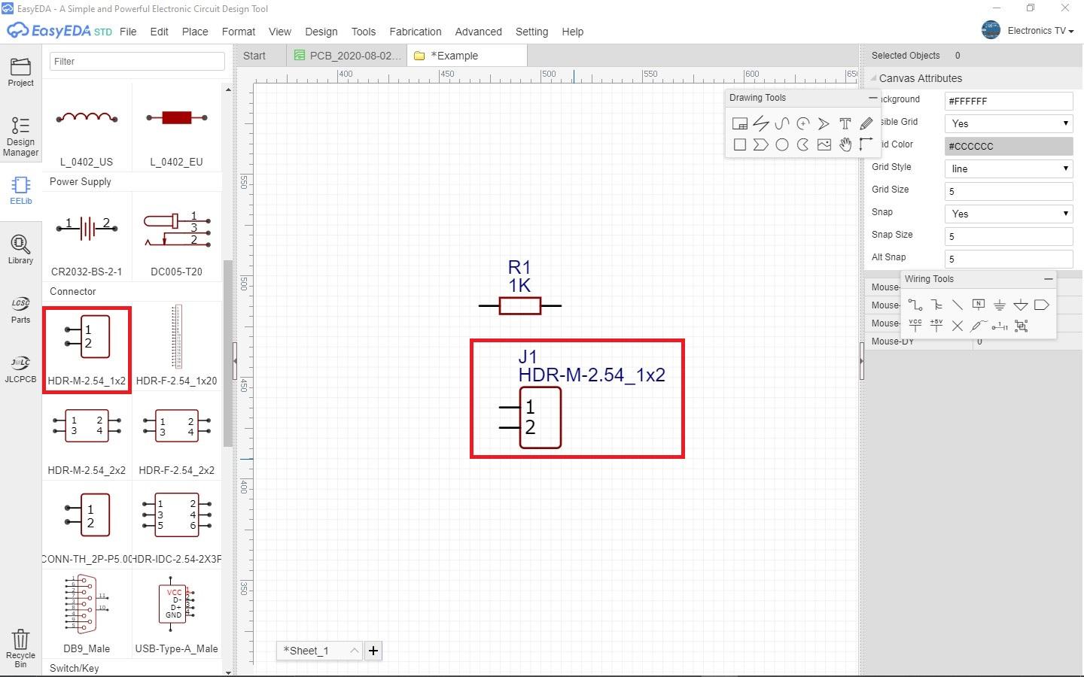Open the Visible Grid dropdown
The image size is (1084, 677).
pos(1009,123)
